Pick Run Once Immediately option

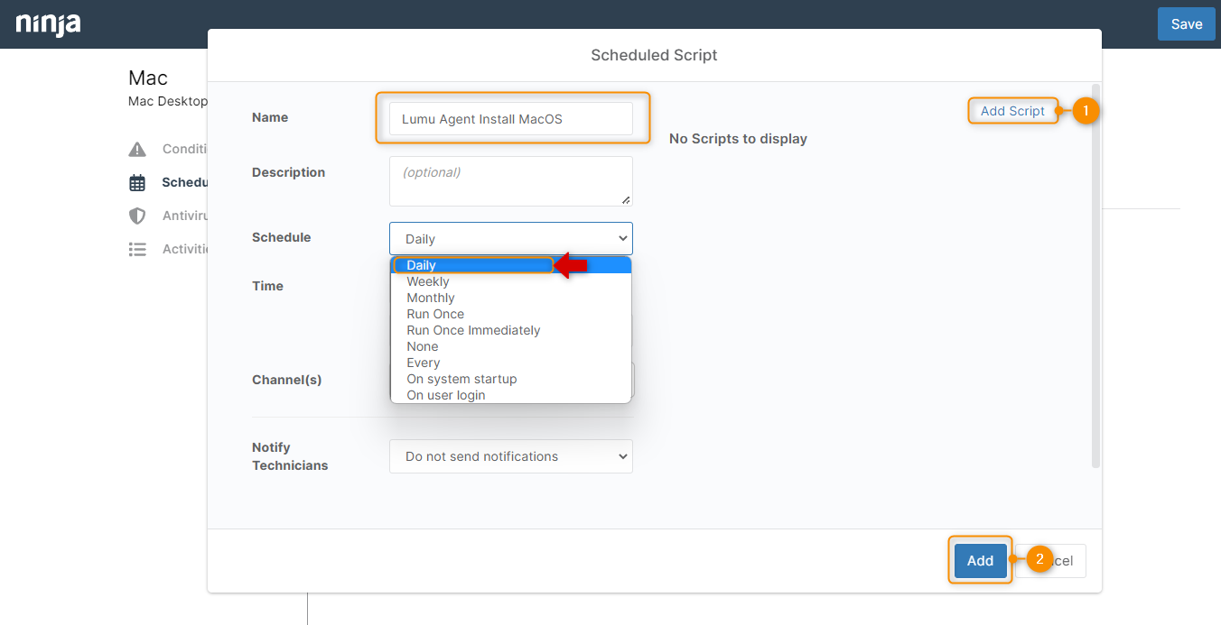[473, 330]
